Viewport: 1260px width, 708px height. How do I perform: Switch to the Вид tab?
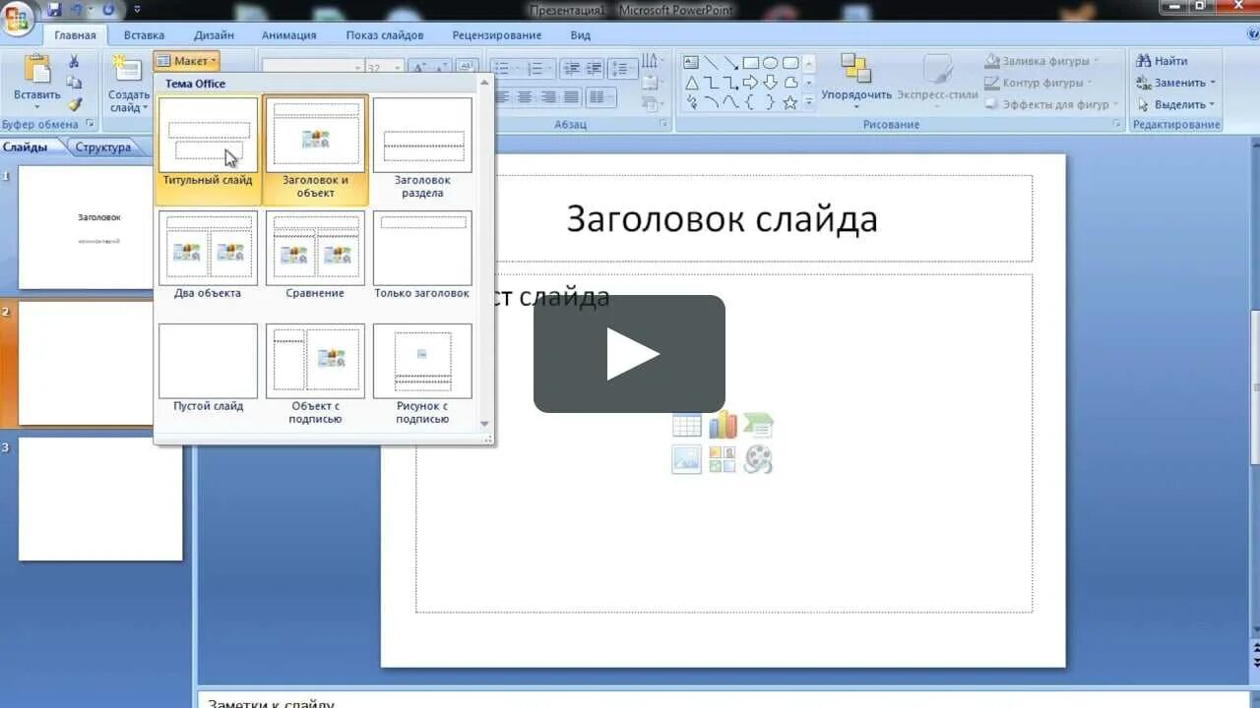pos(581,35)
